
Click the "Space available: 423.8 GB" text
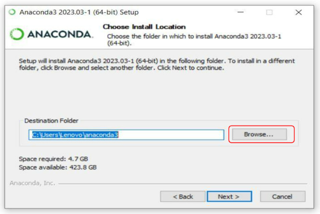coord(58,167)
